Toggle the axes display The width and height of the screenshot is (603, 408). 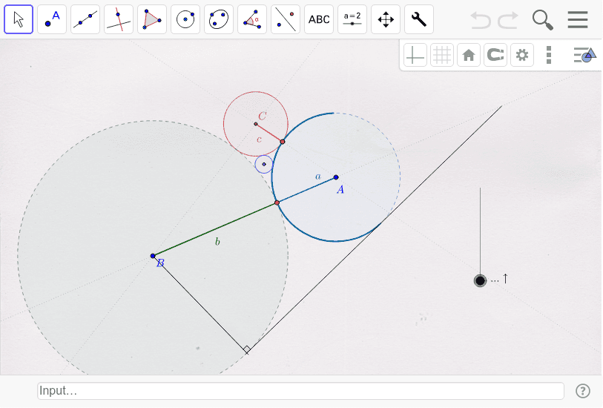pos(415,56)
